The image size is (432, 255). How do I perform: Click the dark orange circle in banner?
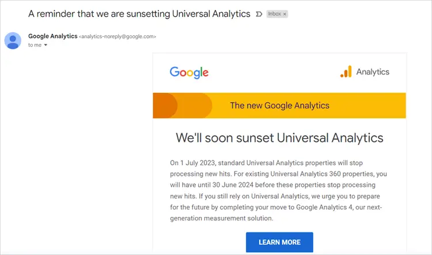(165, 106)
